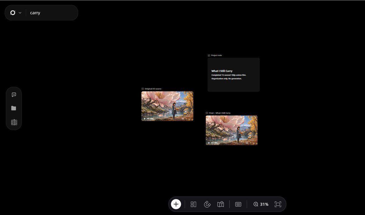Click the 'Original H3 source' label

153,89
